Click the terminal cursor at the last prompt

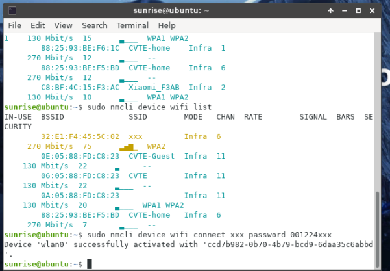(90, 264)
